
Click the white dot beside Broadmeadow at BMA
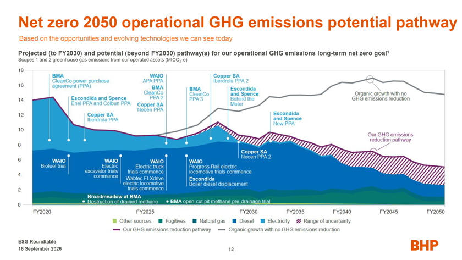click(84, 202)
